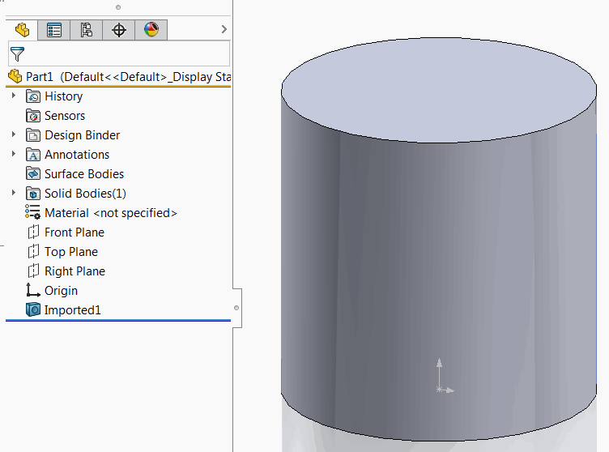Image resolution: width=609 pixels, height=452 pixels.
Task: Select the Imported1 feature label
Action: point(73,309)
